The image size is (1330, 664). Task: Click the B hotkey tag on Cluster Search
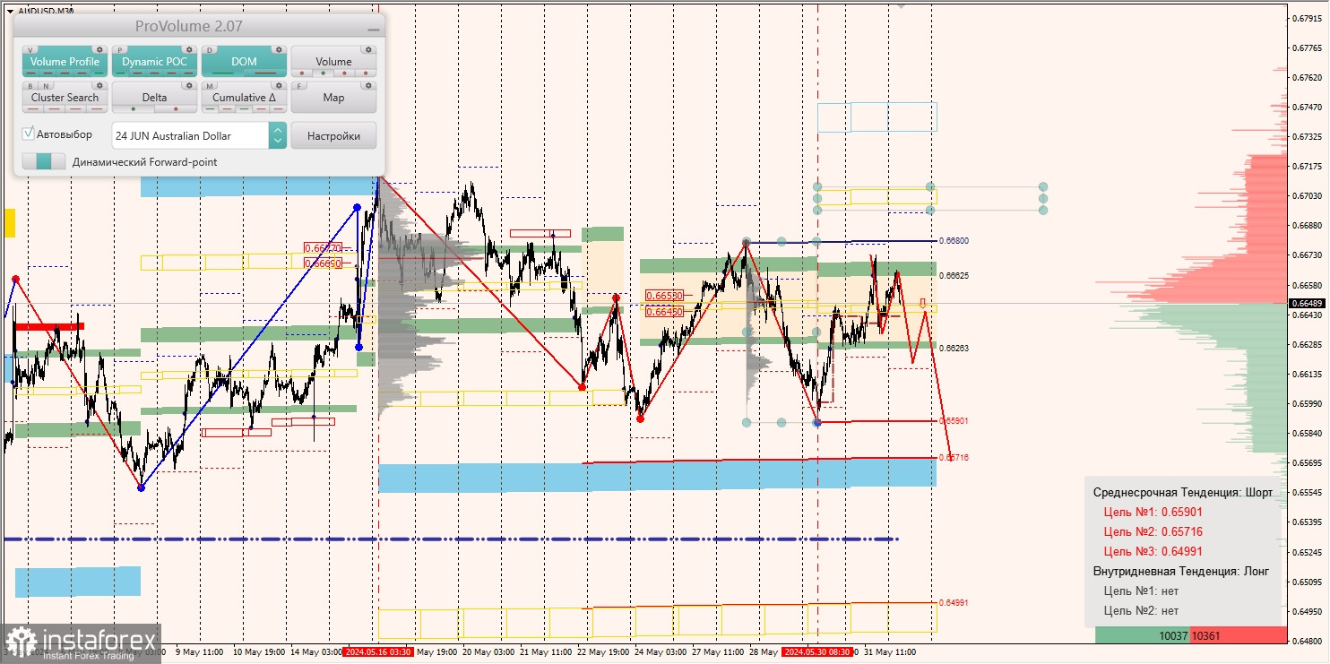[30, 86]
